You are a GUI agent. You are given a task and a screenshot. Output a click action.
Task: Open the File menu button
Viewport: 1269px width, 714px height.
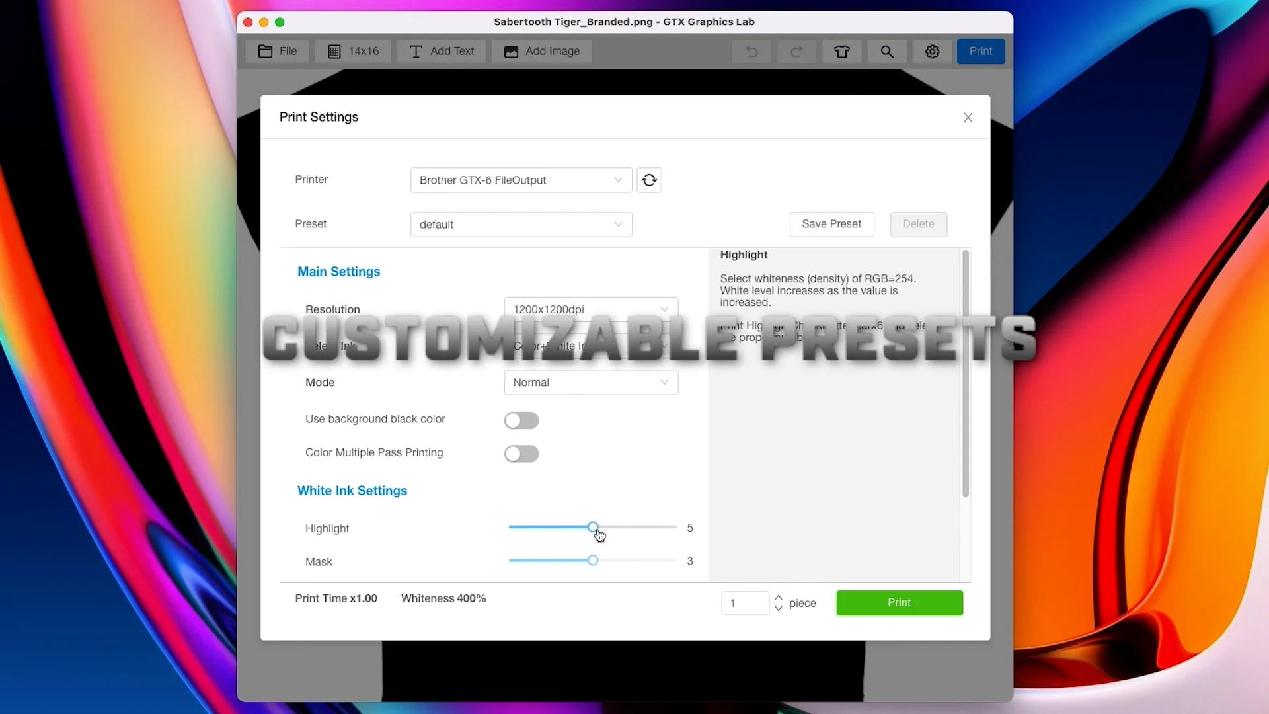tap(278, 51)
